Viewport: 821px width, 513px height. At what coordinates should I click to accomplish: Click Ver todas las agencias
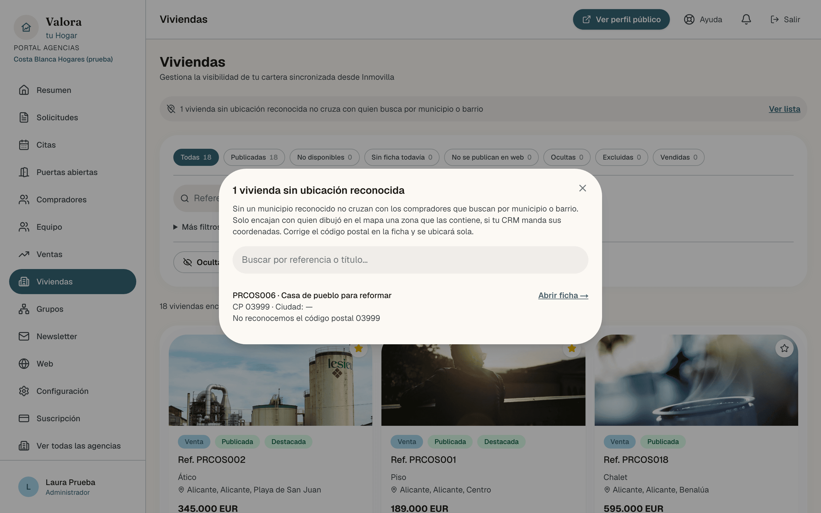point(73,446)
